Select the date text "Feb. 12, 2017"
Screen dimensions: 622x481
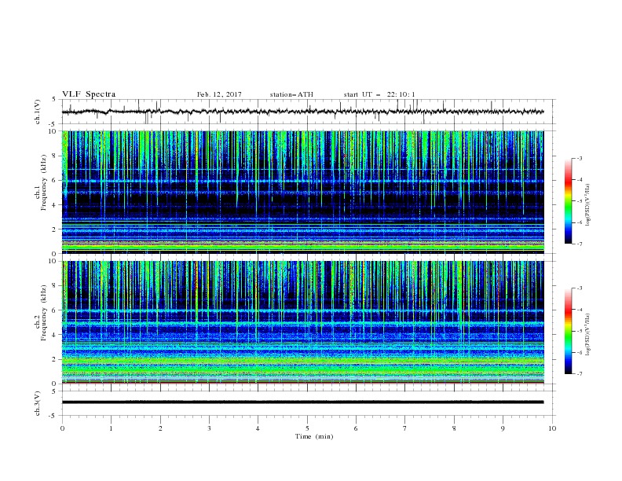tap(219, 94)
